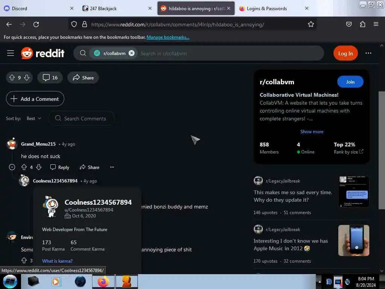Share Grand_Menu215's comment
Image resolution: width=385 pixels, height=289 pixels.
[x=89, y=167]
